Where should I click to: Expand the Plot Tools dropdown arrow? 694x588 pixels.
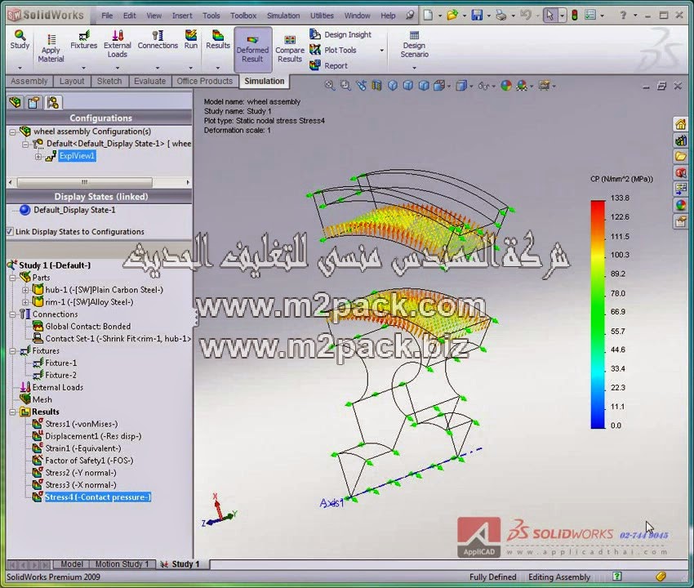coord(381,51)
